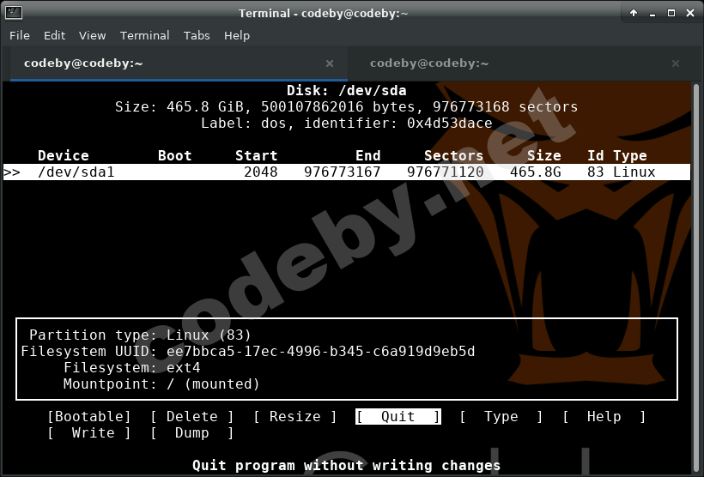Select the /dev/sda1 partition row

347,172
